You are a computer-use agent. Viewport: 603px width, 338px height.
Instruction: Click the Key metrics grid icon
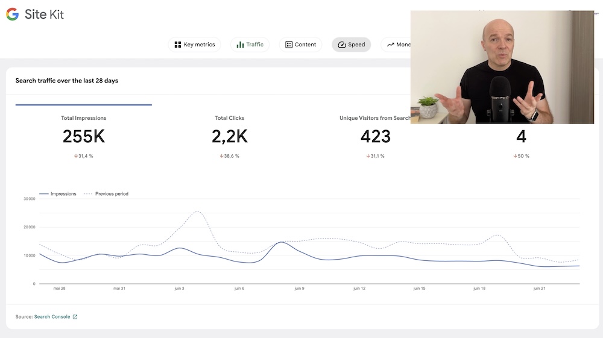tap(178, 45)
